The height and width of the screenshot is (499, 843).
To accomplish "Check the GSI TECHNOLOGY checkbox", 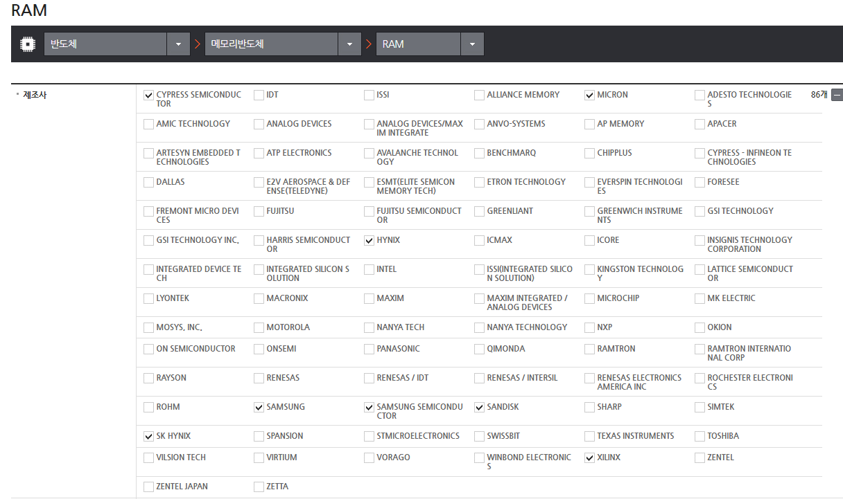I will 699,211.
